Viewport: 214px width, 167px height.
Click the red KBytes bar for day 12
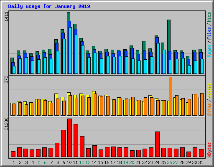82,147
